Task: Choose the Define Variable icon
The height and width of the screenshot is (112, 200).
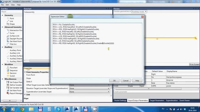Action: pos(8,85)
